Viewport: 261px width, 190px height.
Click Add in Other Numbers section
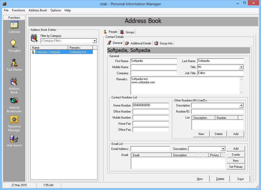[236, 134]
